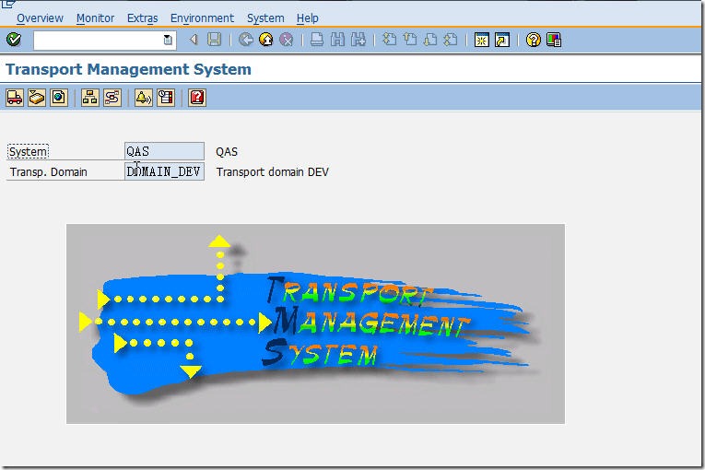Image resolution: width=705 pixels, height=470 pixels.
Task: Open the Customize Local Layout monitor icon
Action: (554, 40)
